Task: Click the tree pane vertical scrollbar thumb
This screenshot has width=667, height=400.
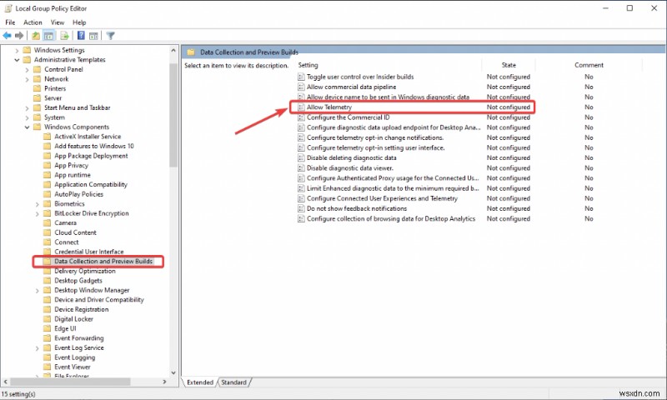Action: pyautogui.click(x=173, y=115)
